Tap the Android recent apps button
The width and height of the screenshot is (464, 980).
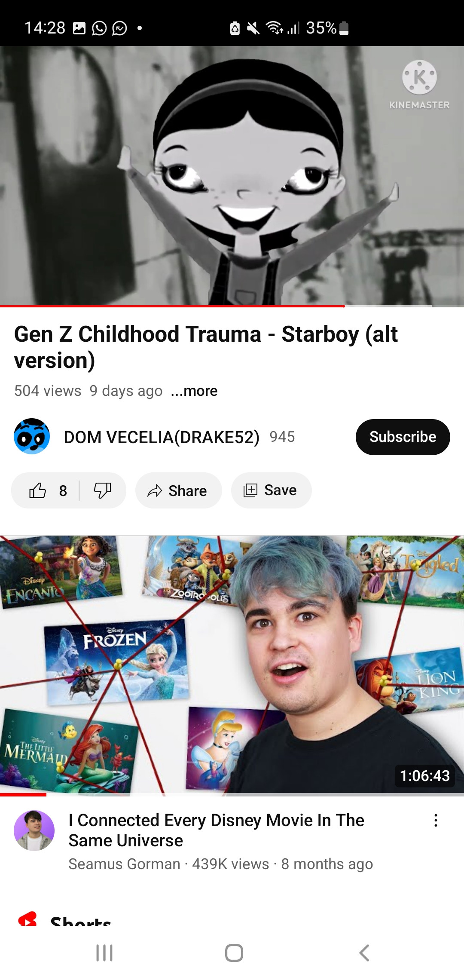tap(104, 953)
